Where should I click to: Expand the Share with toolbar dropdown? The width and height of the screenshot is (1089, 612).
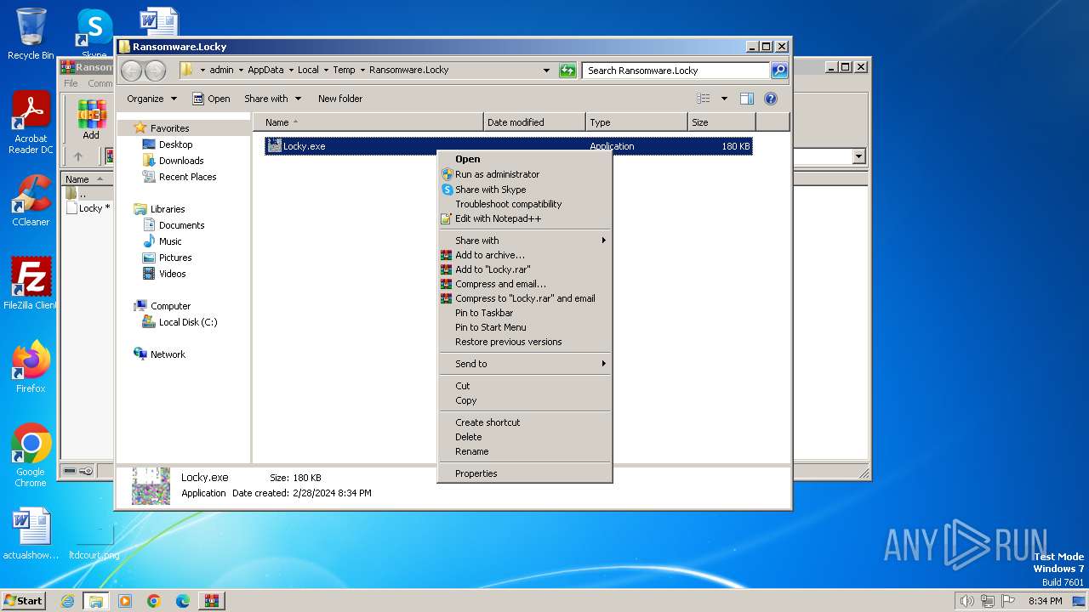273,99
